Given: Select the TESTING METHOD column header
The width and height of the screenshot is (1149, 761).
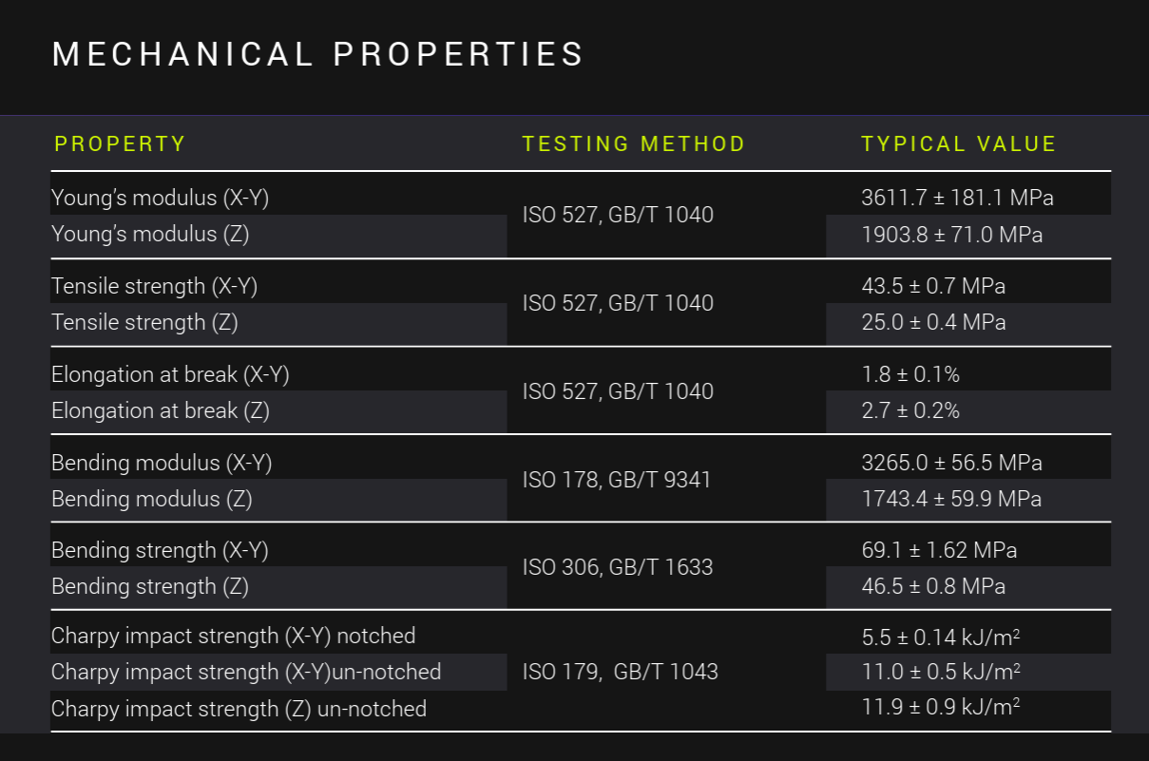Looking at the screenshot, I should [x=633, y=144].
